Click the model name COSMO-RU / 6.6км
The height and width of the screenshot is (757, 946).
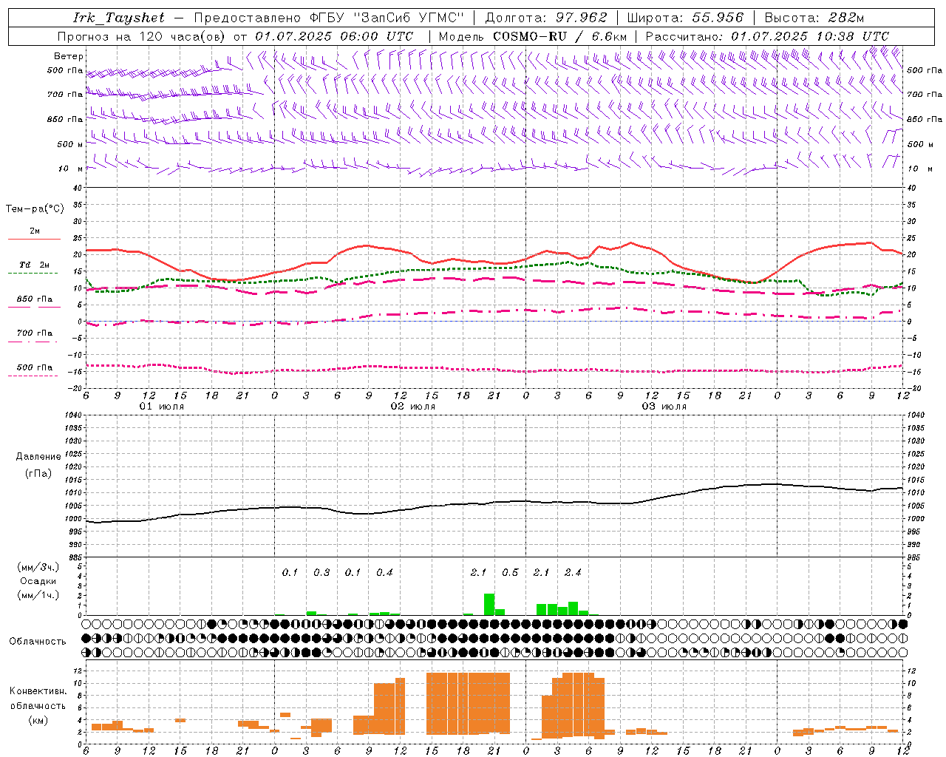pos(560,36)
